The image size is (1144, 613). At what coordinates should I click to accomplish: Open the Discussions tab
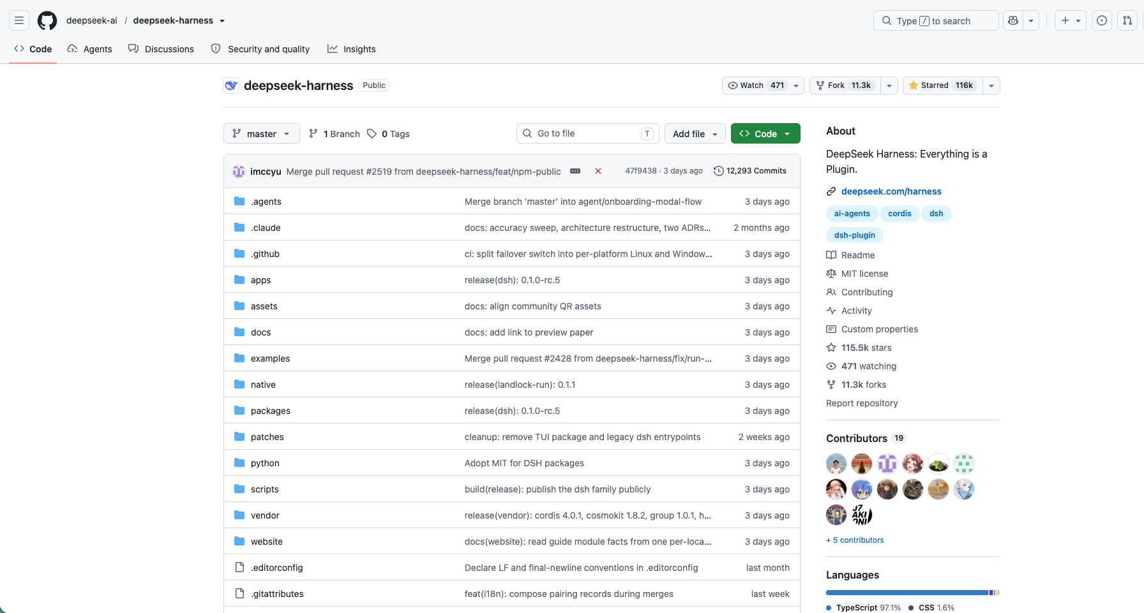pos(161,49)
